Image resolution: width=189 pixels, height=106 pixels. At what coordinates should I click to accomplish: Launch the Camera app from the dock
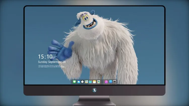pyautogui.click(x=115, y=82)
